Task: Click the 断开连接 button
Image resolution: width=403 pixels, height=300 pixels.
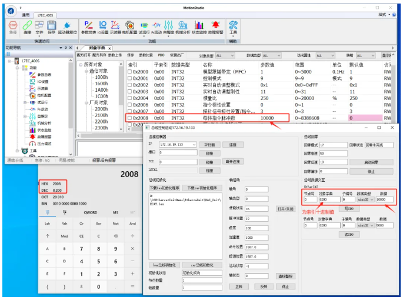Action: point(232,162)
